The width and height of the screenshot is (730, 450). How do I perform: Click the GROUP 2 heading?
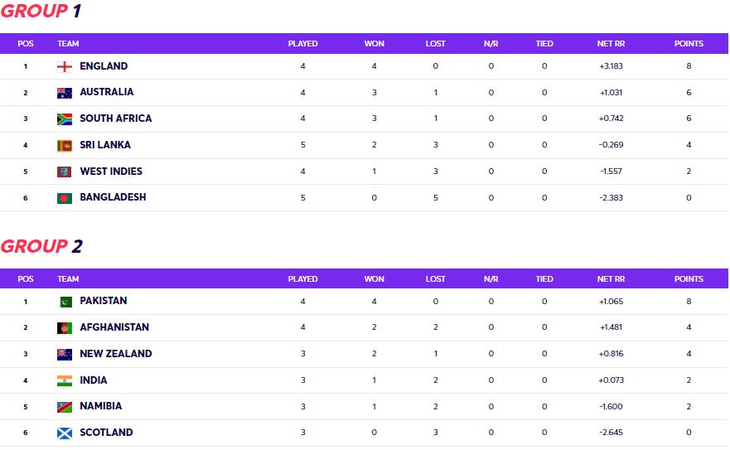point(41,246)
